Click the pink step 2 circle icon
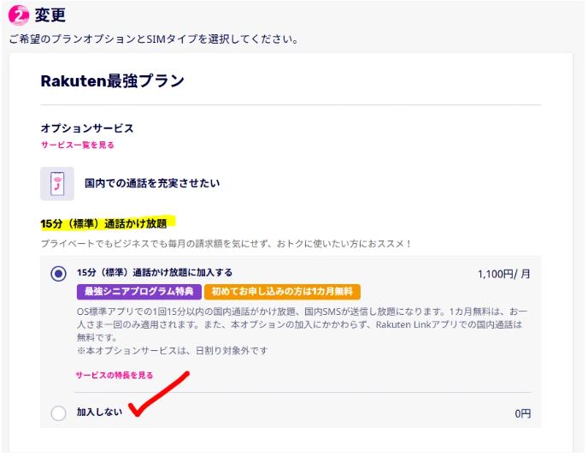The height and width of the screenshot is (457, 588). click(x=19, y=15)
